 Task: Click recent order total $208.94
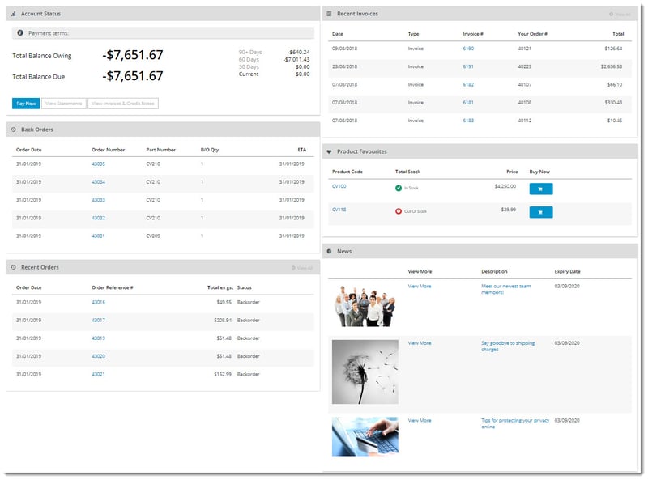[x=223, y=321]
